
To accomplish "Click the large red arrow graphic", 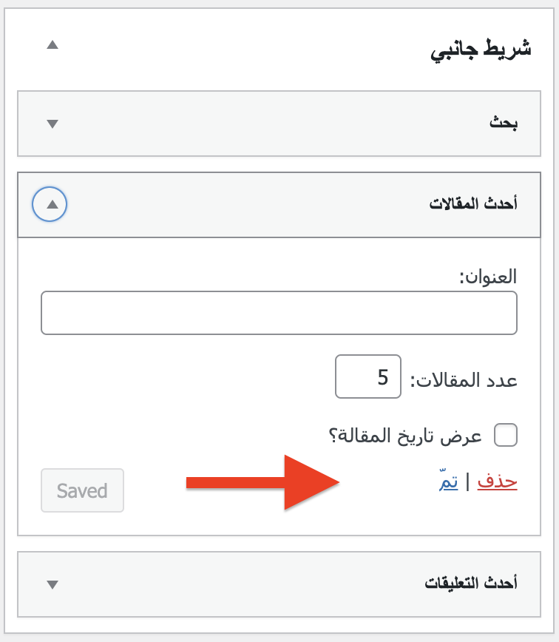I will click(x=296, y=483).
